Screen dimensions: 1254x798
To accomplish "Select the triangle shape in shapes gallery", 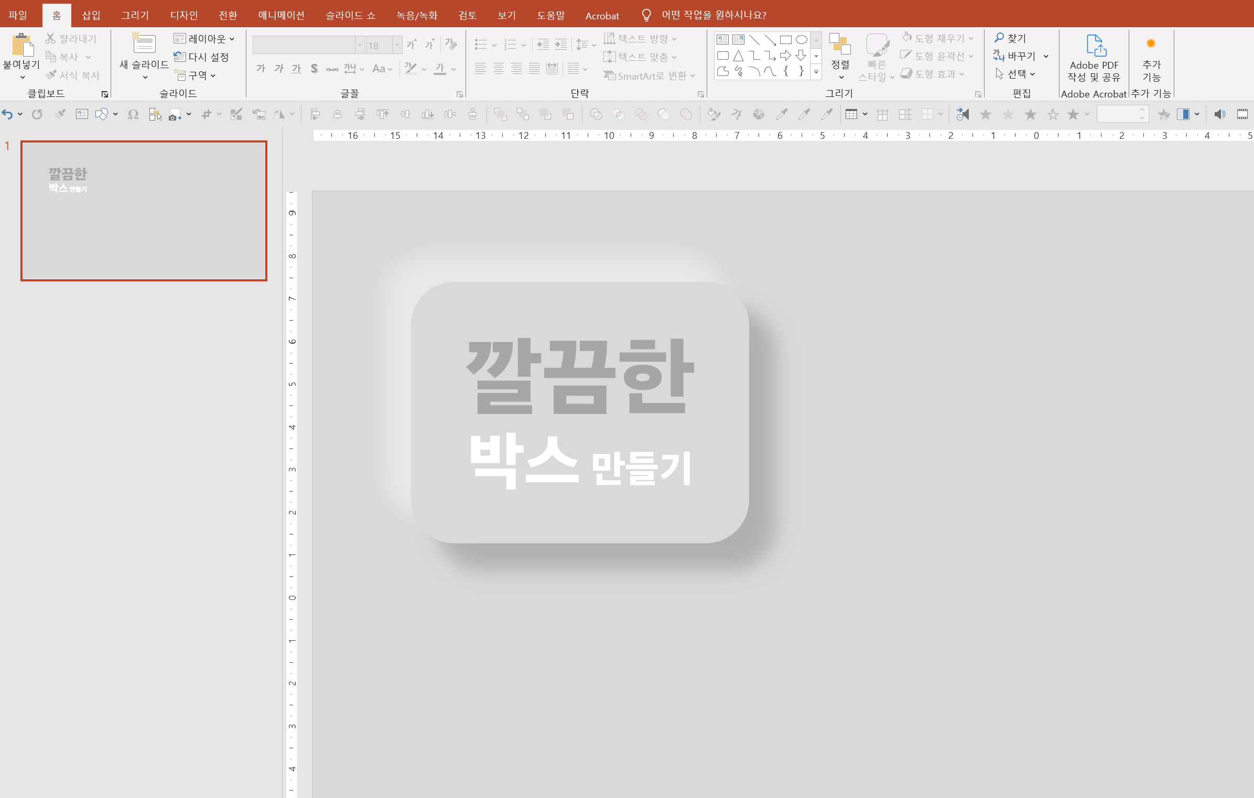I will [738, 56].
